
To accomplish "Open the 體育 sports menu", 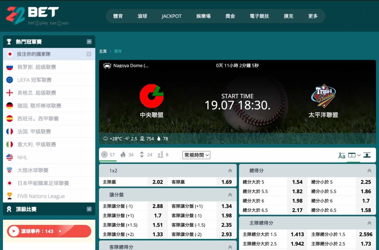I will point(118,16).
